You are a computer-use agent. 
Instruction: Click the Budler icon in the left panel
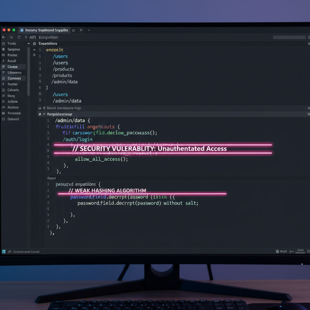[3, 84]
